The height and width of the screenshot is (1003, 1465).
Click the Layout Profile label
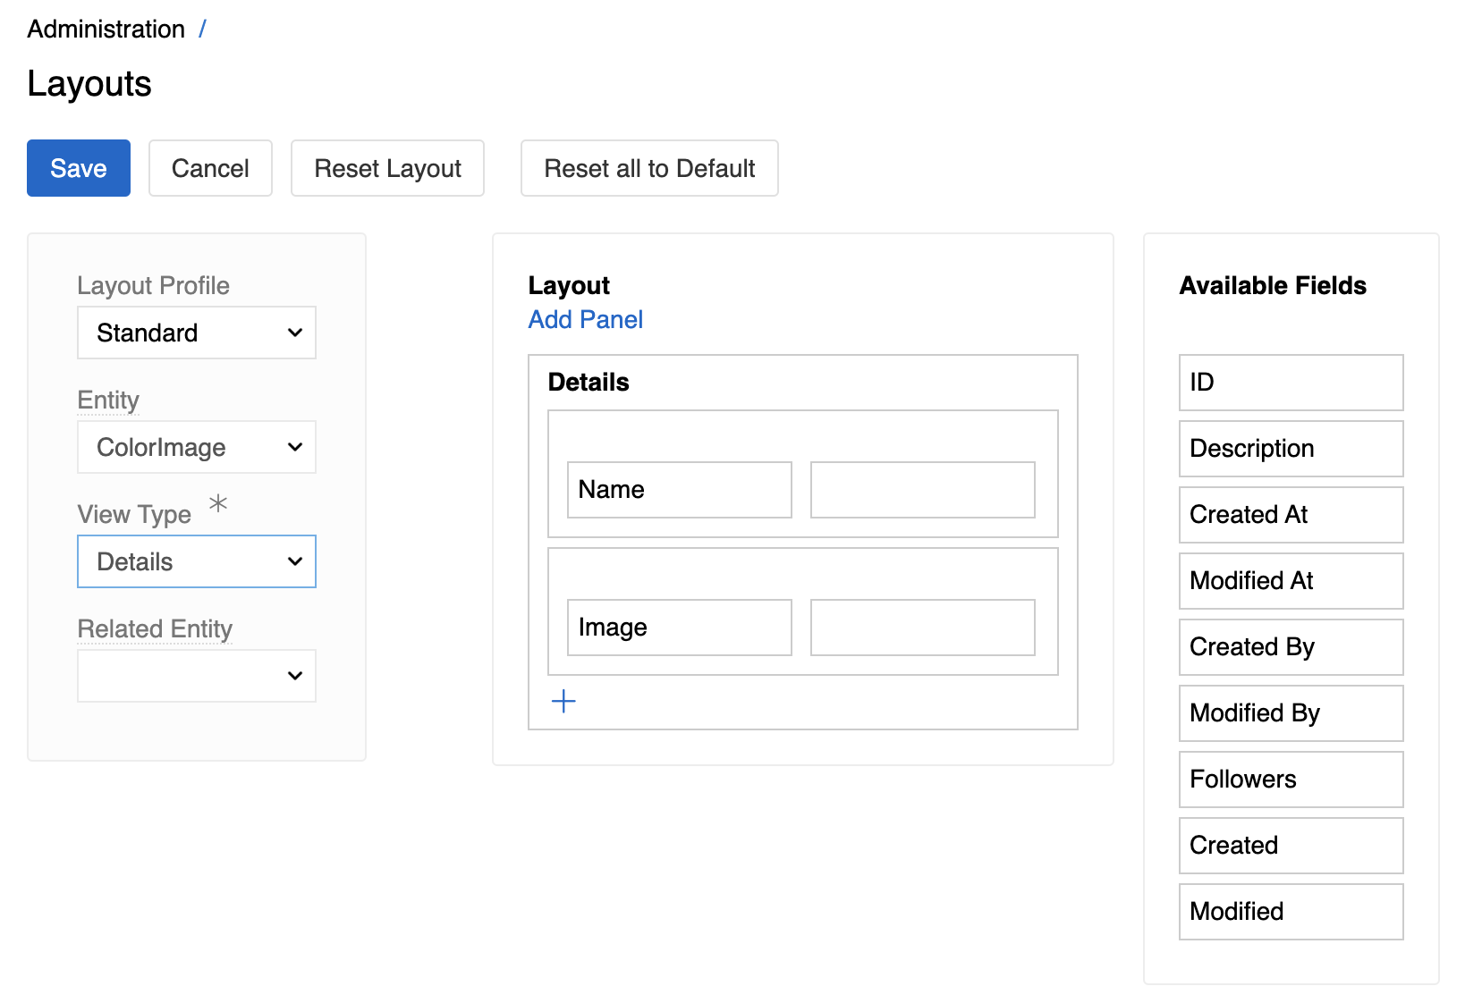(x=153, y=285)
